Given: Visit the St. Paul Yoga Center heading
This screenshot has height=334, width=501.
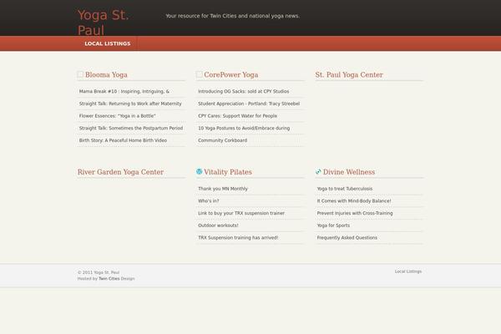Looking at the screenshot, I should [349, 75].
